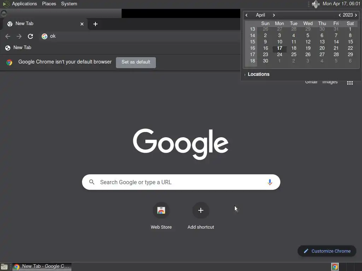The width and height of the screenshot is (362, 271).
Task: Start voice search with the microphone icon
Action: 270,182
